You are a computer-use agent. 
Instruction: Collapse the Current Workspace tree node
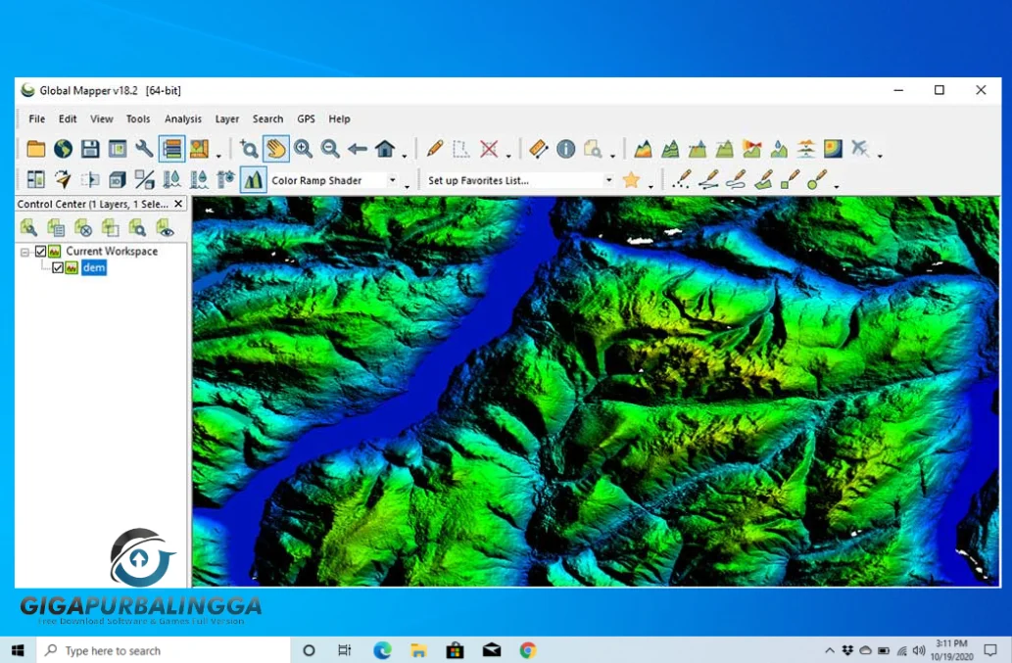point(24,252)
